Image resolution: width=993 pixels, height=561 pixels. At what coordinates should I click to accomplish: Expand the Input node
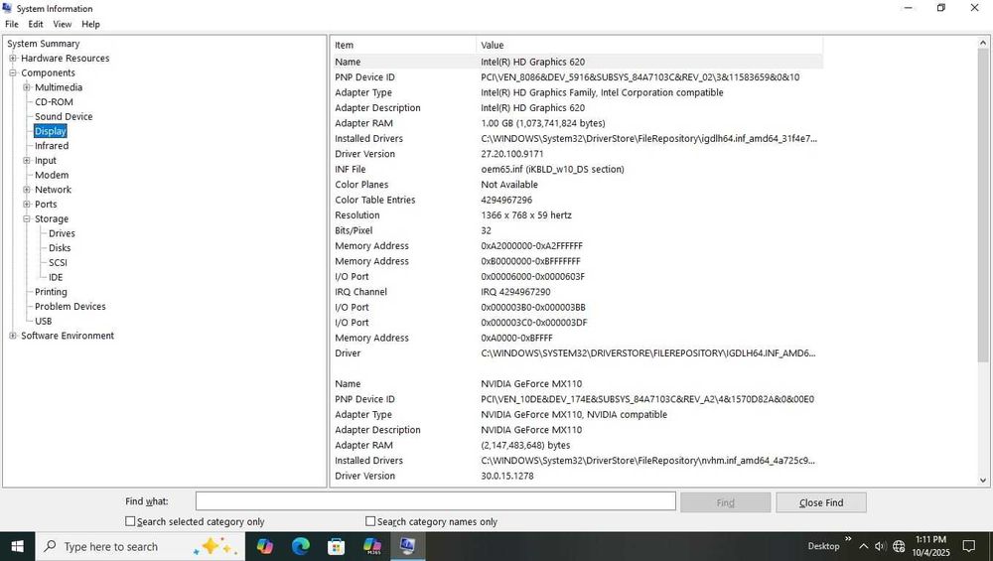(x=27, y=160)
